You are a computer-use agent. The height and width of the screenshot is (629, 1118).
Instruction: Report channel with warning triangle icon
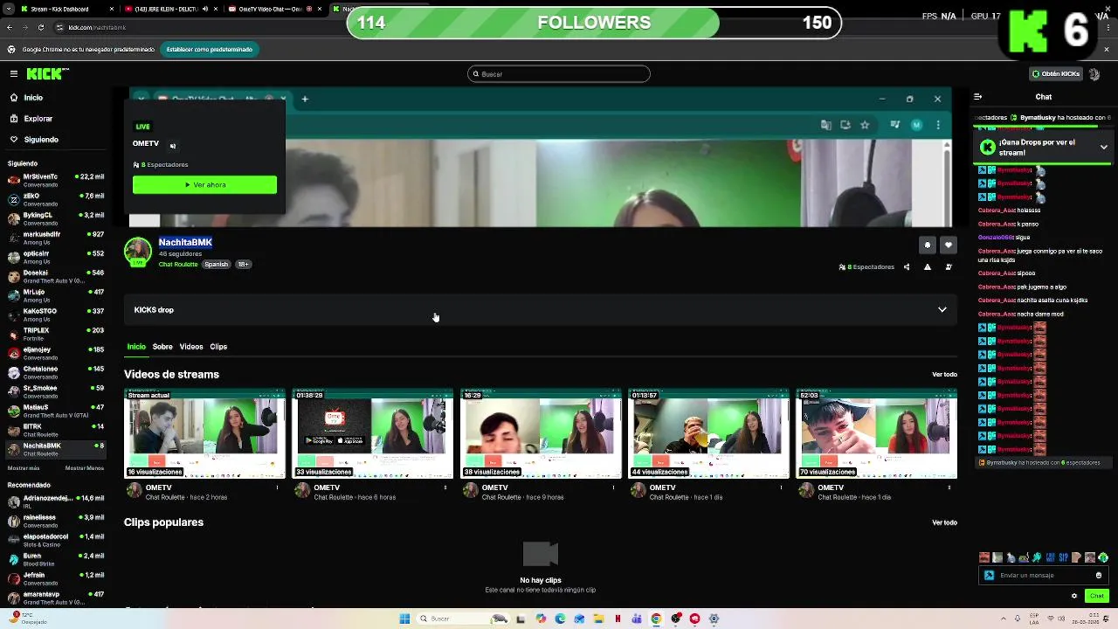click(x=928, y=267)
